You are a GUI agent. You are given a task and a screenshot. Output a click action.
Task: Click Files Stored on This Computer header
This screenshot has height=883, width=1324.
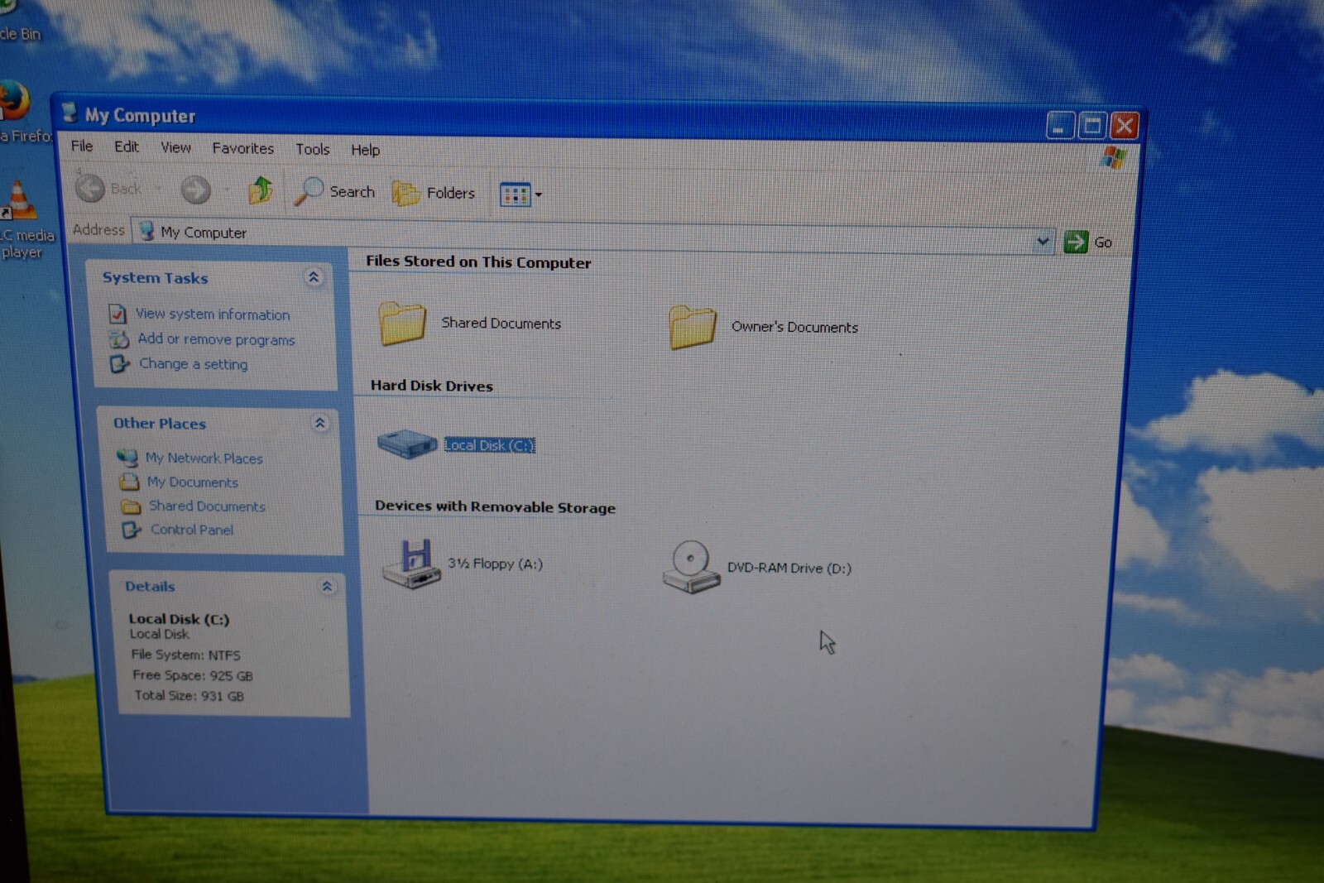478,262
